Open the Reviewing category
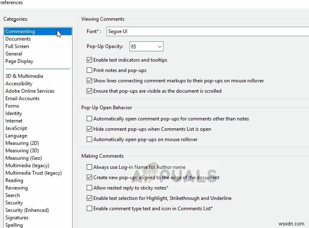This screenshot has height=228, width=309. [x=17, y=188]
